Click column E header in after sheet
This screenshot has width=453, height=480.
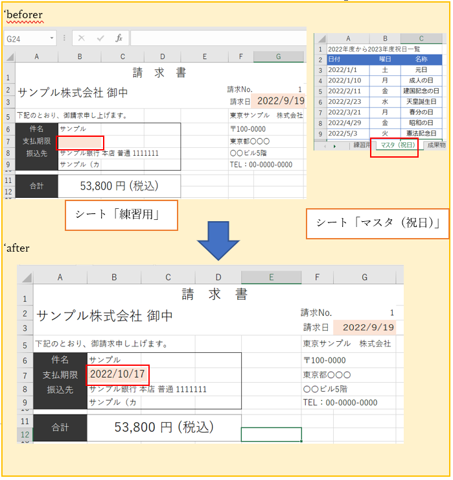271,278
